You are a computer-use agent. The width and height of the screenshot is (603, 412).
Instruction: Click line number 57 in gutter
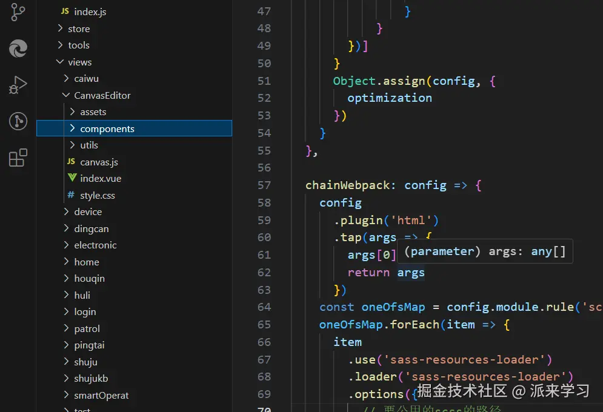264,185
